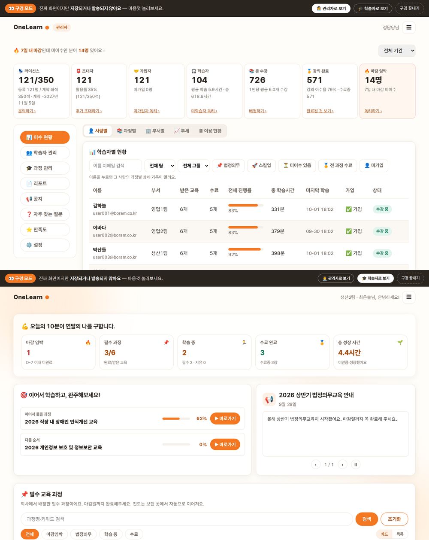Switch to the 사람별 tab
Viewport: 429px width, 540px height.
[98, 131]
